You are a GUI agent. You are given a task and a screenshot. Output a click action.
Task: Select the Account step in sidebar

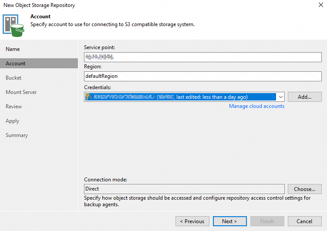16,64
